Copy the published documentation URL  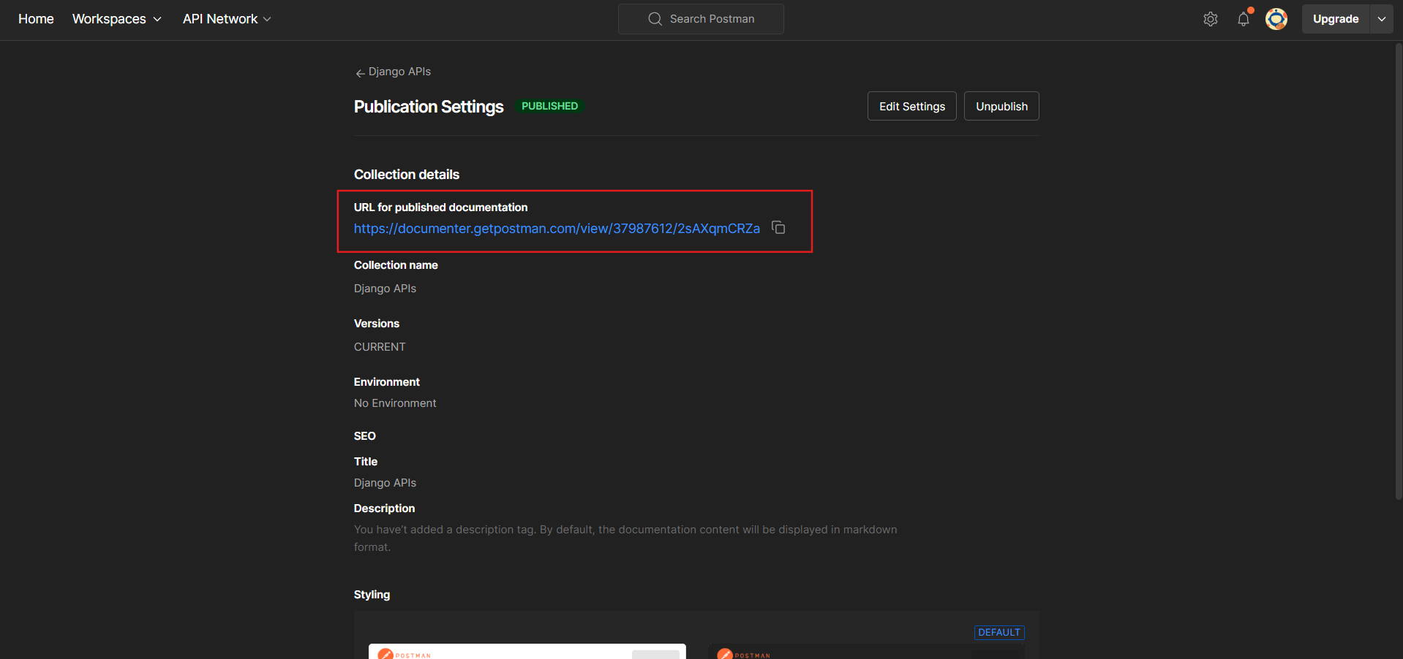click(x=778, y=228)
